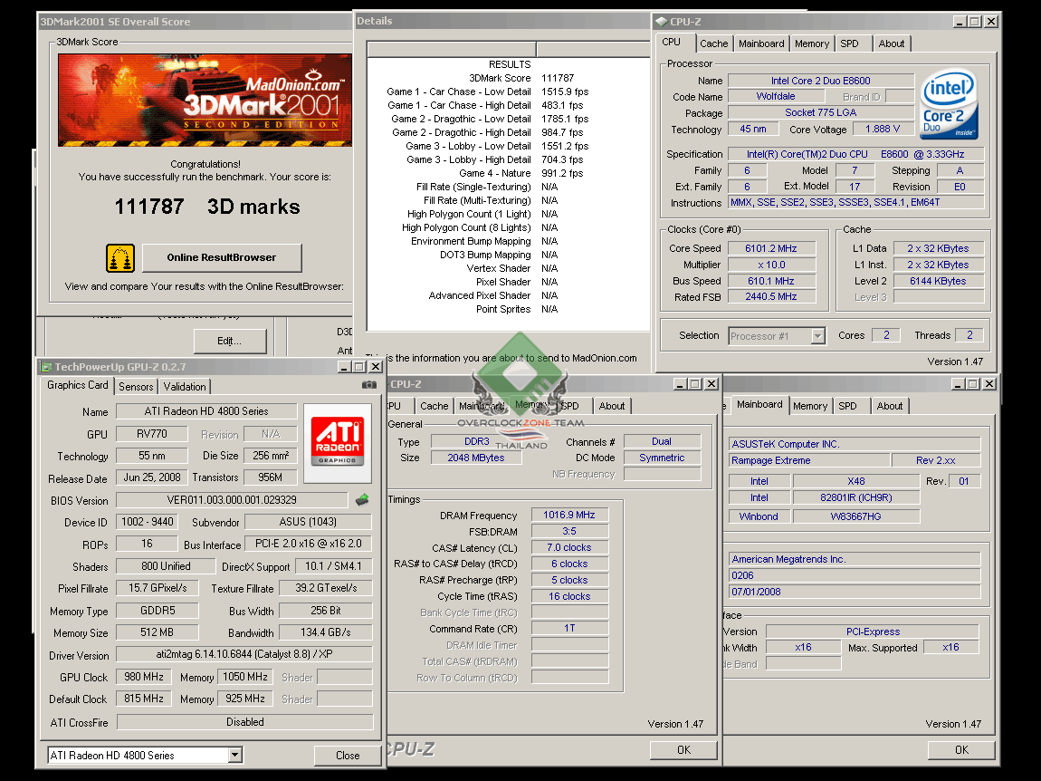Image resolution: width=1041 pixels, height=781 pixels.
Task: Switch to the Sensors tab in GPU-Z
Action: [136, 387]
